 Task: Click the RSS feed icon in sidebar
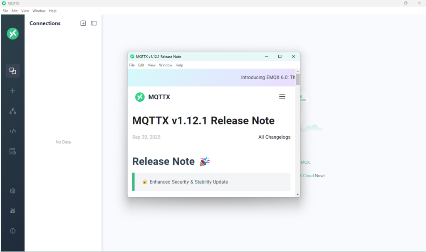click(12, 211)
